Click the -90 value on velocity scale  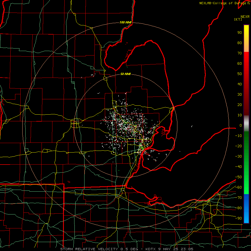(238, 218)
